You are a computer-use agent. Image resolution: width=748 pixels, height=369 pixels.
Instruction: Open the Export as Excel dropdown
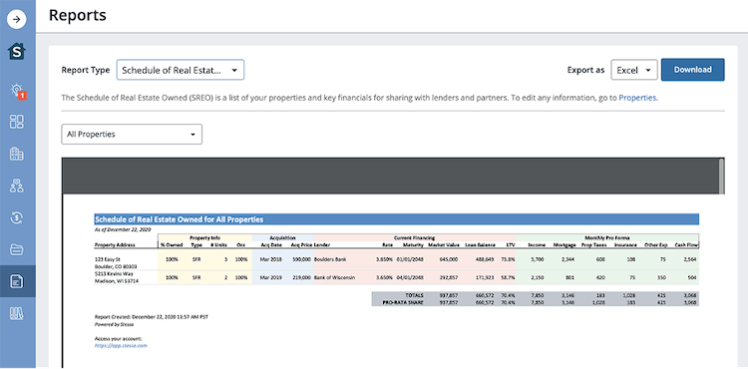point(634,70)
